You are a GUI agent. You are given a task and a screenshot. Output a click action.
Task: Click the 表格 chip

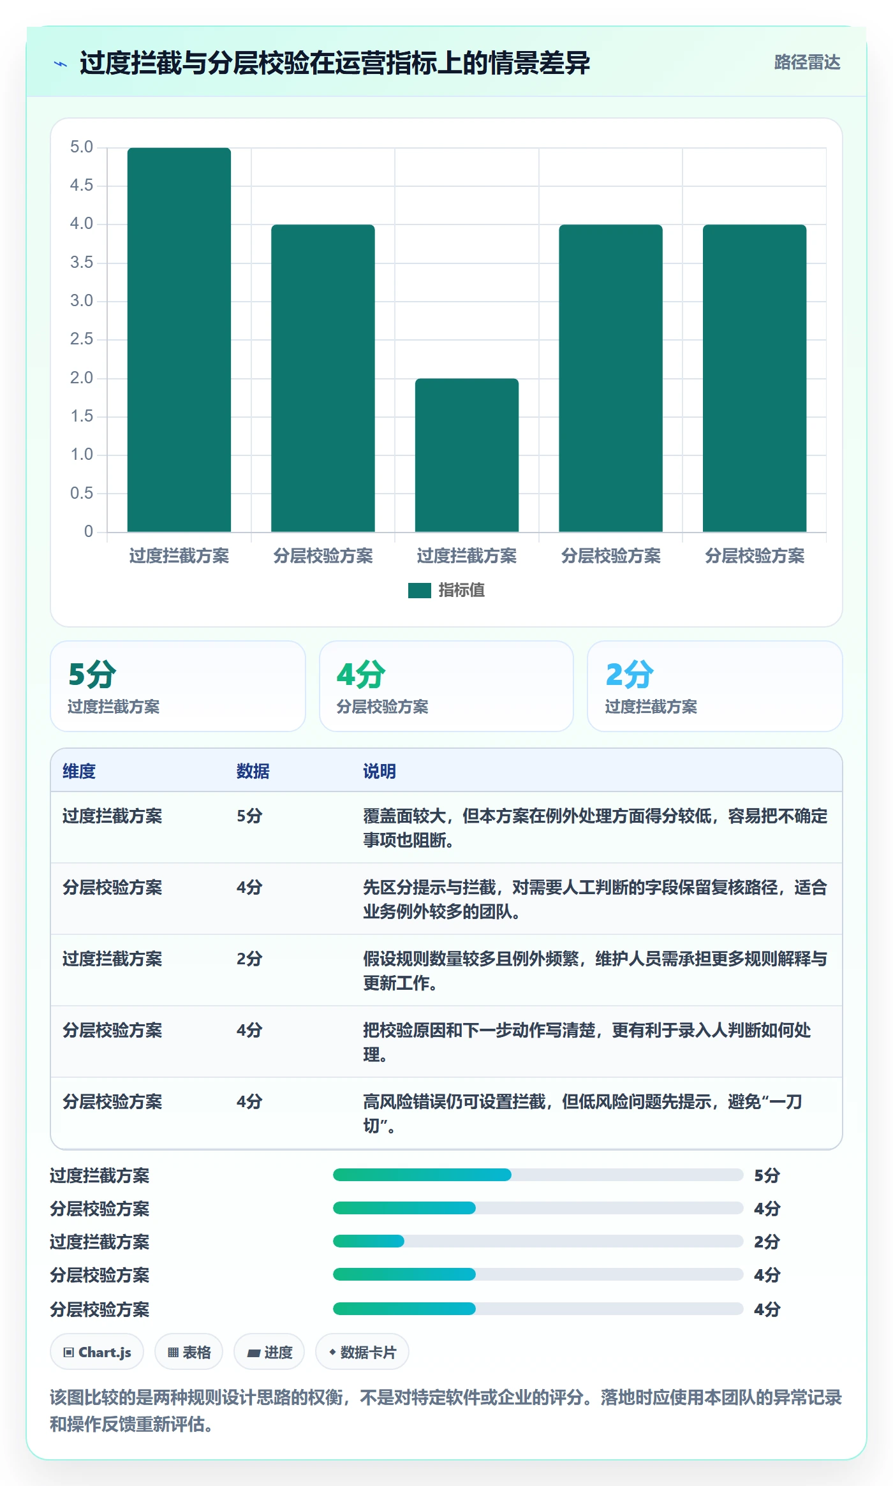[189, 1351]
